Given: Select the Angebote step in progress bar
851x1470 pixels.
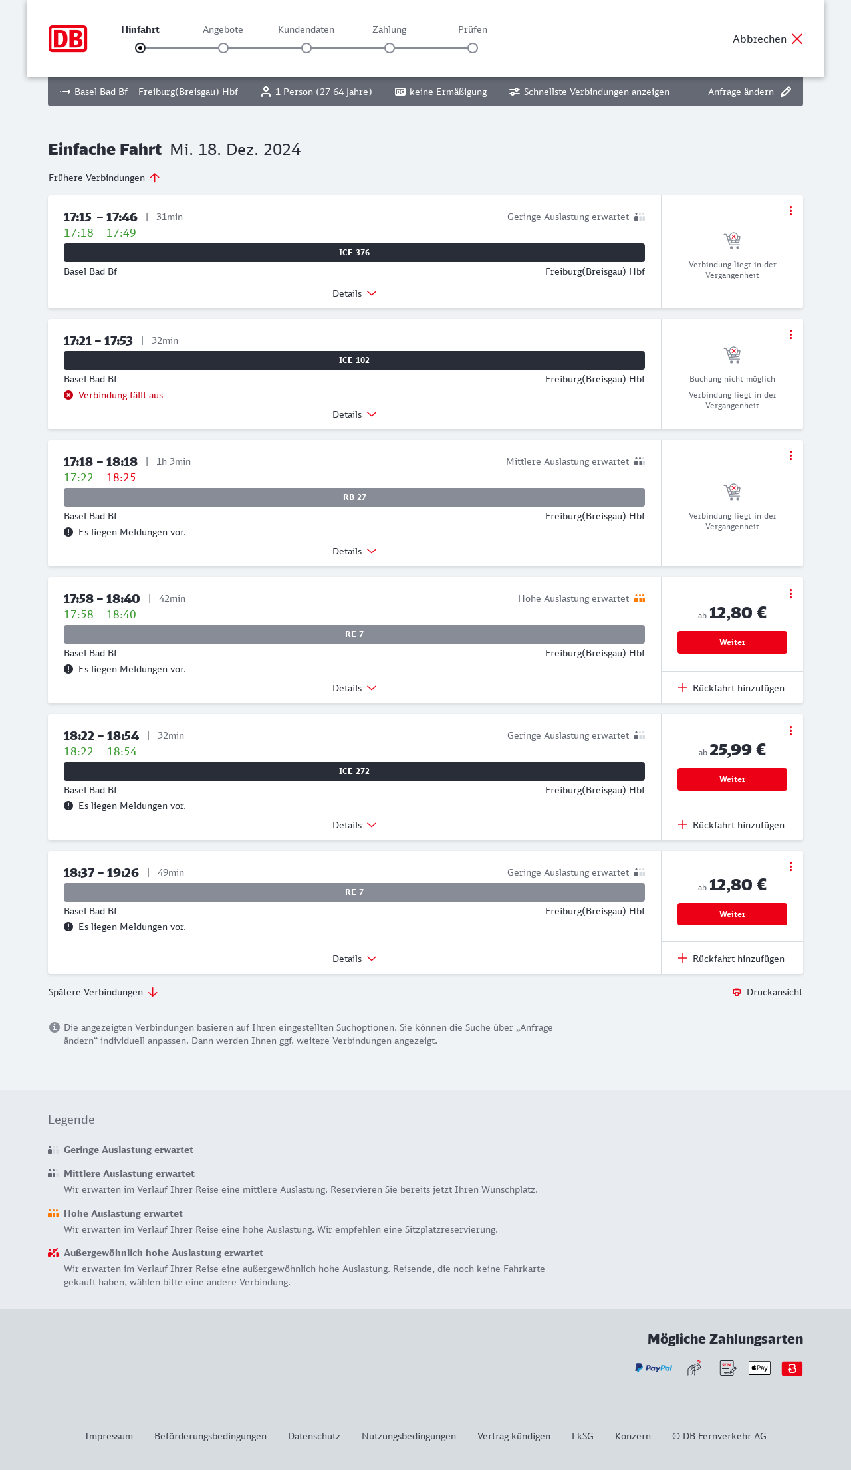Looking at the screenshot, I should click(x=223, y=48).
